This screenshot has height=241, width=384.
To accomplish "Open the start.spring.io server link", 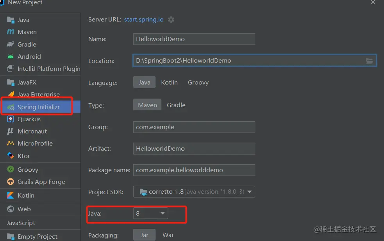I will click(144, 20).
